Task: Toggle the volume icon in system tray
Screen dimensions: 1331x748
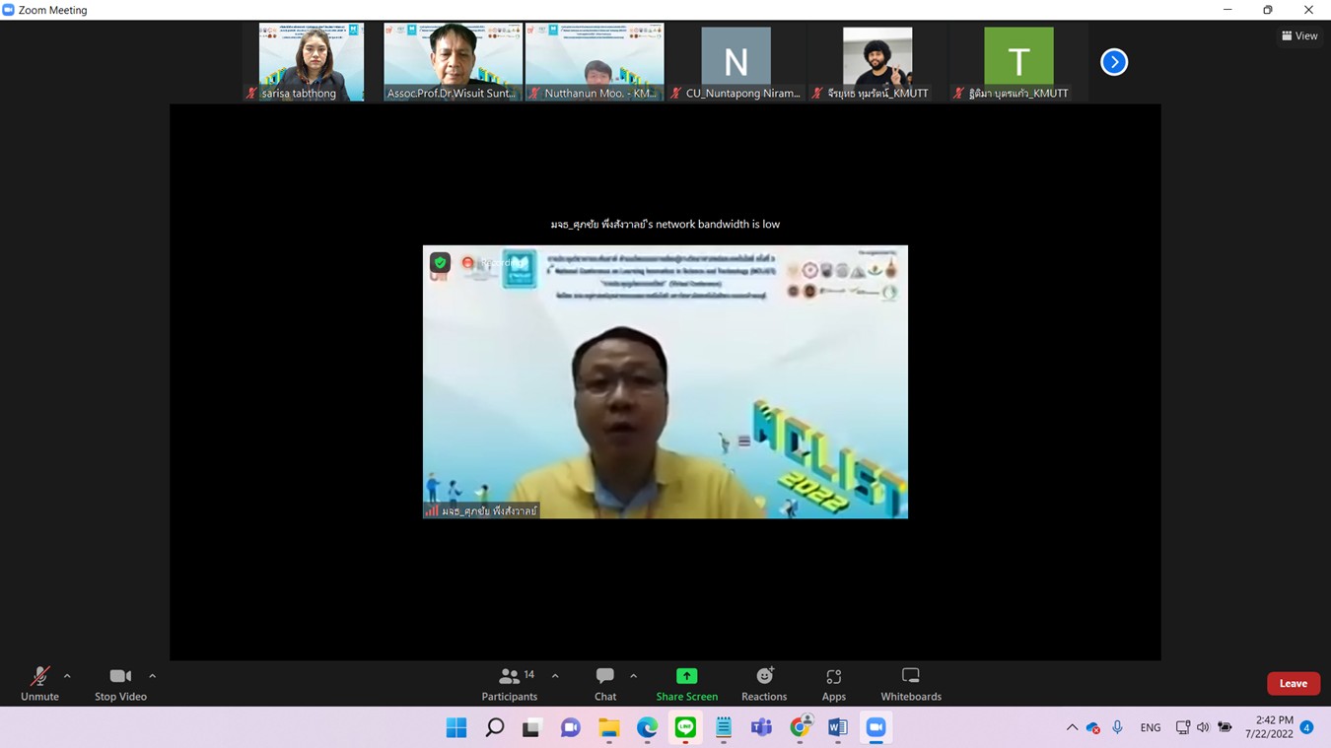Action: point(1203,727)
